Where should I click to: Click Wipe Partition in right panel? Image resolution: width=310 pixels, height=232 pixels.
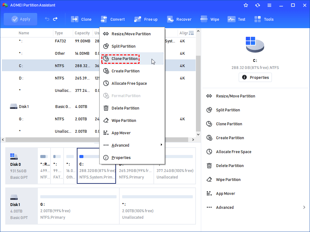pos(224,179)
